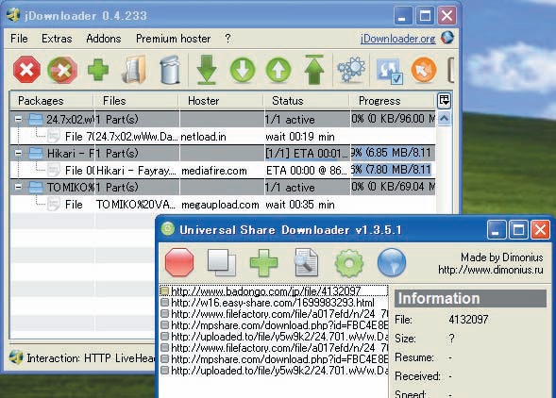The height and width of the screenshot is (398, 556).
Task: Open the Premium hoster menu
Action: click(x=174, y=39)
